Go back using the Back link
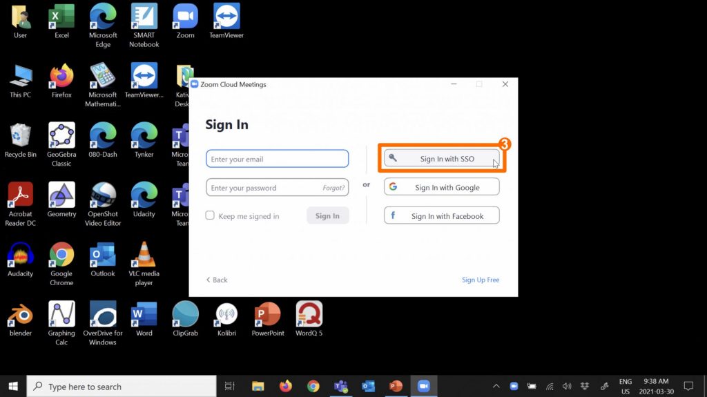This screenshot has width=707, height=397. point(217,280)
